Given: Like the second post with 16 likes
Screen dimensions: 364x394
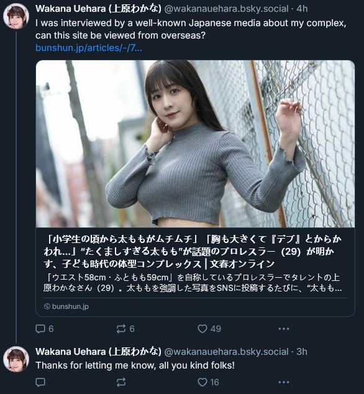Looking at the screenshot, I should pyautogui.click(x=208, y=382).
